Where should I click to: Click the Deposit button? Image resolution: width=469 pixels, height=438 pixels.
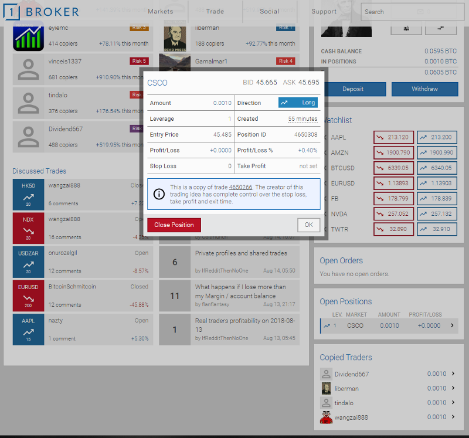click(x=353, y=89)
